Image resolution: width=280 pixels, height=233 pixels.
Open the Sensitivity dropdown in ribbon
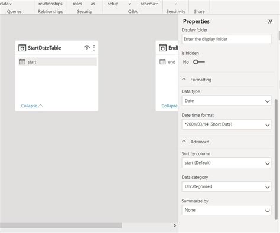pos(175,4)
